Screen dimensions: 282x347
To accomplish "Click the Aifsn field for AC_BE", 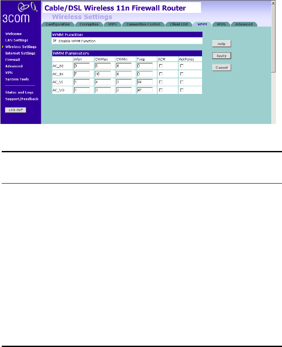I will pyautogui.click(x=82, y=66).
